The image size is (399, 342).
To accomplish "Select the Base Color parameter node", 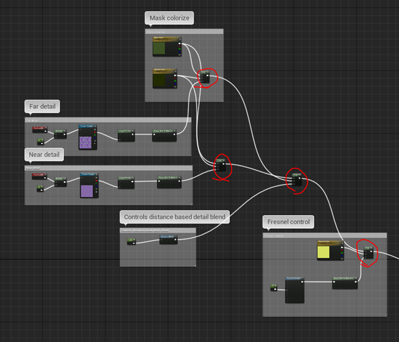I will (x=167, y=46).
